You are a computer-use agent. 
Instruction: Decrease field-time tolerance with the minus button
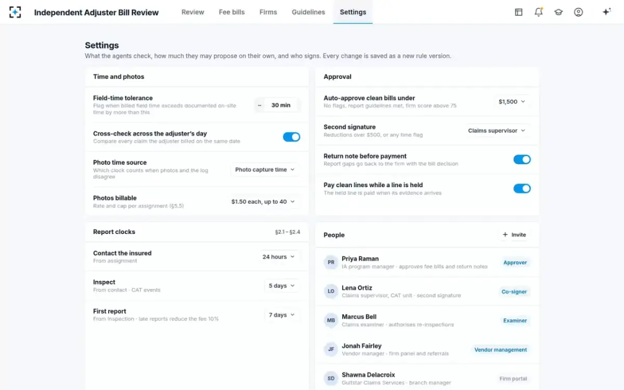pos(259,105)
